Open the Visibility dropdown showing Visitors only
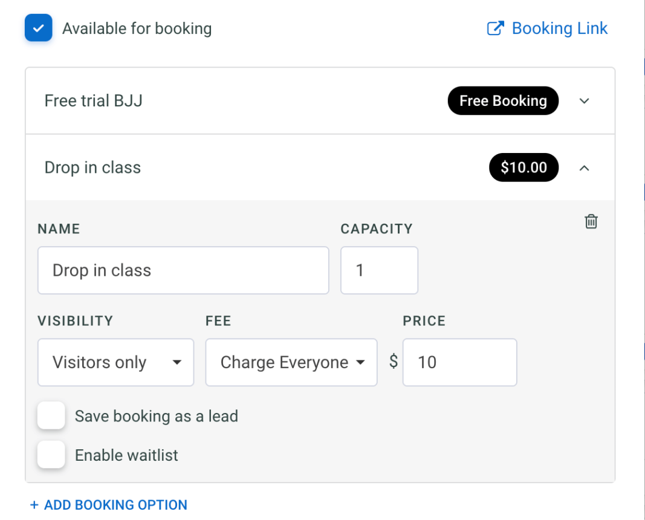 (x=115, y=362)
